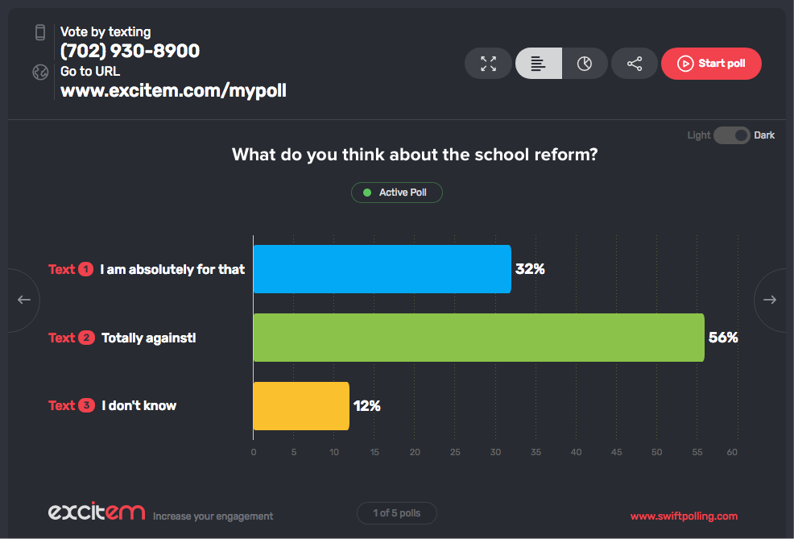Click the Excitem logo

point(97,512)
